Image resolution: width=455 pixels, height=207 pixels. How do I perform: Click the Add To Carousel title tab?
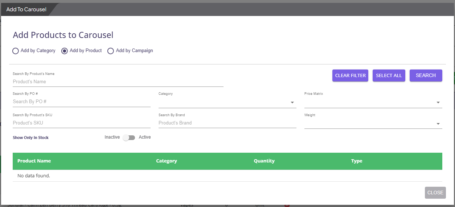(x=26, y=9)
